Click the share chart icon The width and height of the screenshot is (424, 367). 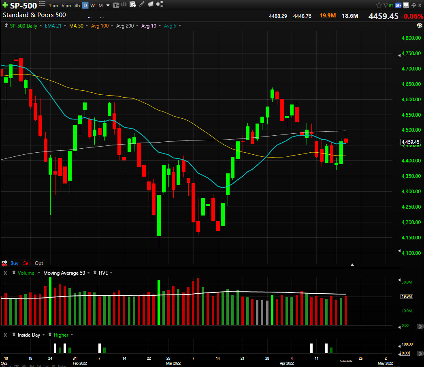pos(160,4)
